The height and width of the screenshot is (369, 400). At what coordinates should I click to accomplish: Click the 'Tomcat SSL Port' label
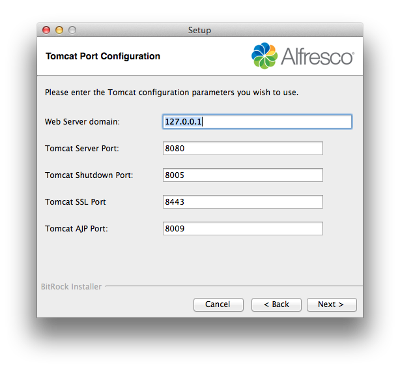pyautogui.click(x=76, y=202)
